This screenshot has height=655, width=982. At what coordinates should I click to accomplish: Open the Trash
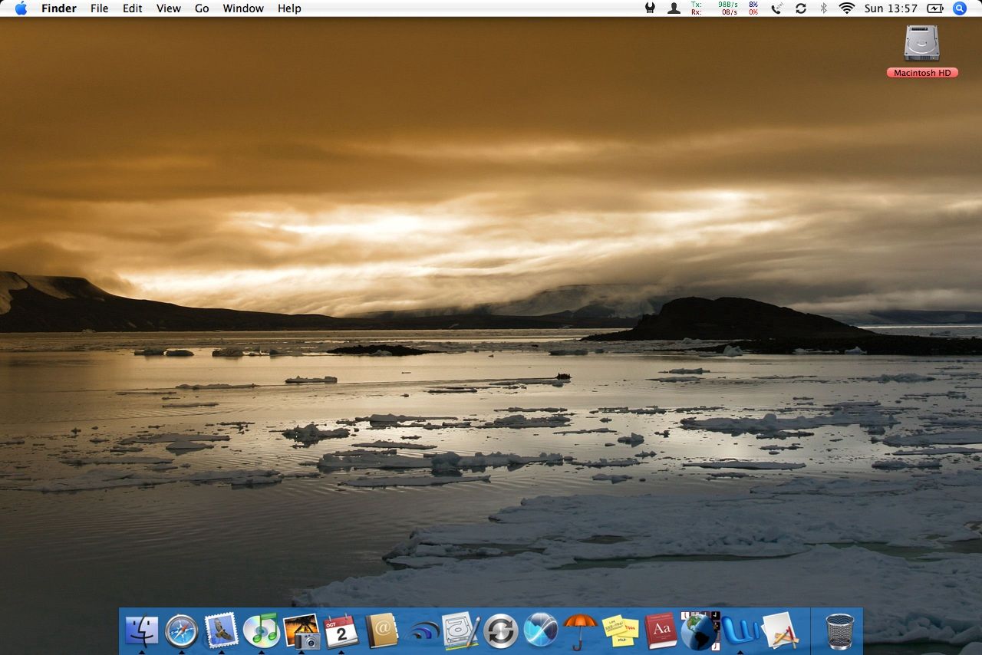[x=839, y=630]
